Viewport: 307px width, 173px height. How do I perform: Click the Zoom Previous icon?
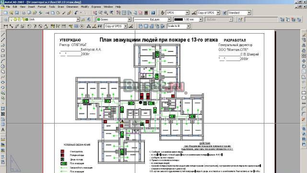(112, 13)
